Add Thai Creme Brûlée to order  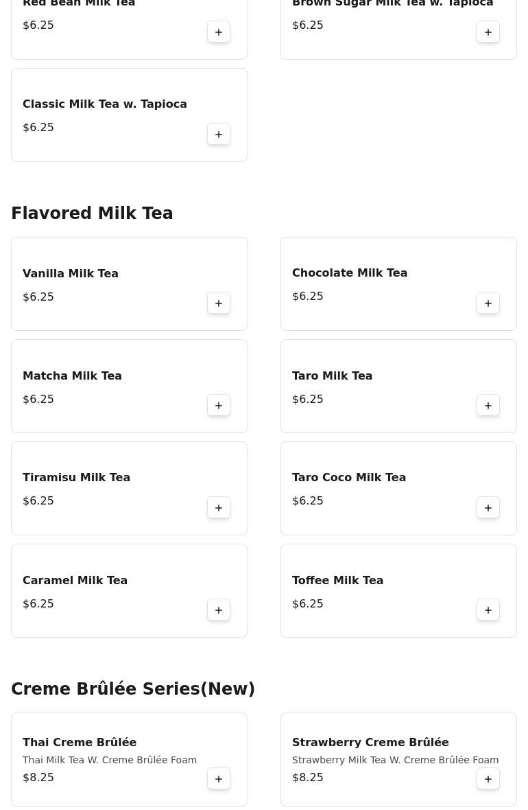(219, 779)
